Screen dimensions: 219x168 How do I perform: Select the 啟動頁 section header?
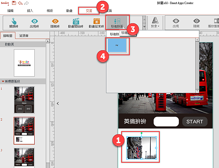pyautogui.click(x=23, y=44)
